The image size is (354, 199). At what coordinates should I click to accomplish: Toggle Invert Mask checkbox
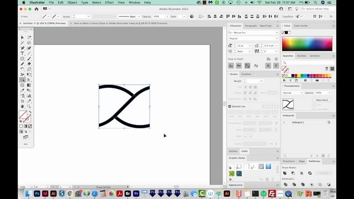pyautogui.click(x=314, y=109)
